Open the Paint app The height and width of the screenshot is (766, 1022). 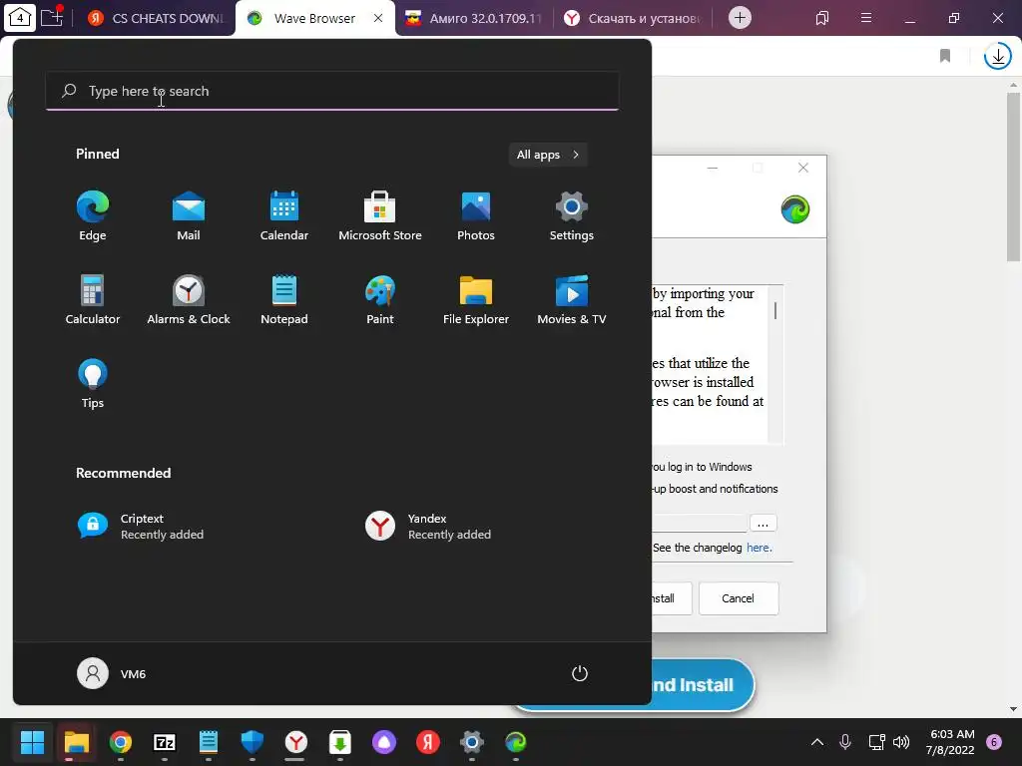380,299
